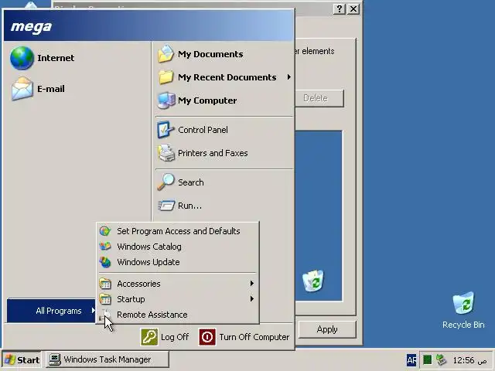Click Turn Off Computer
This screenshot has height=371, width=495.
pyautogui.click(x=244, y=337)
